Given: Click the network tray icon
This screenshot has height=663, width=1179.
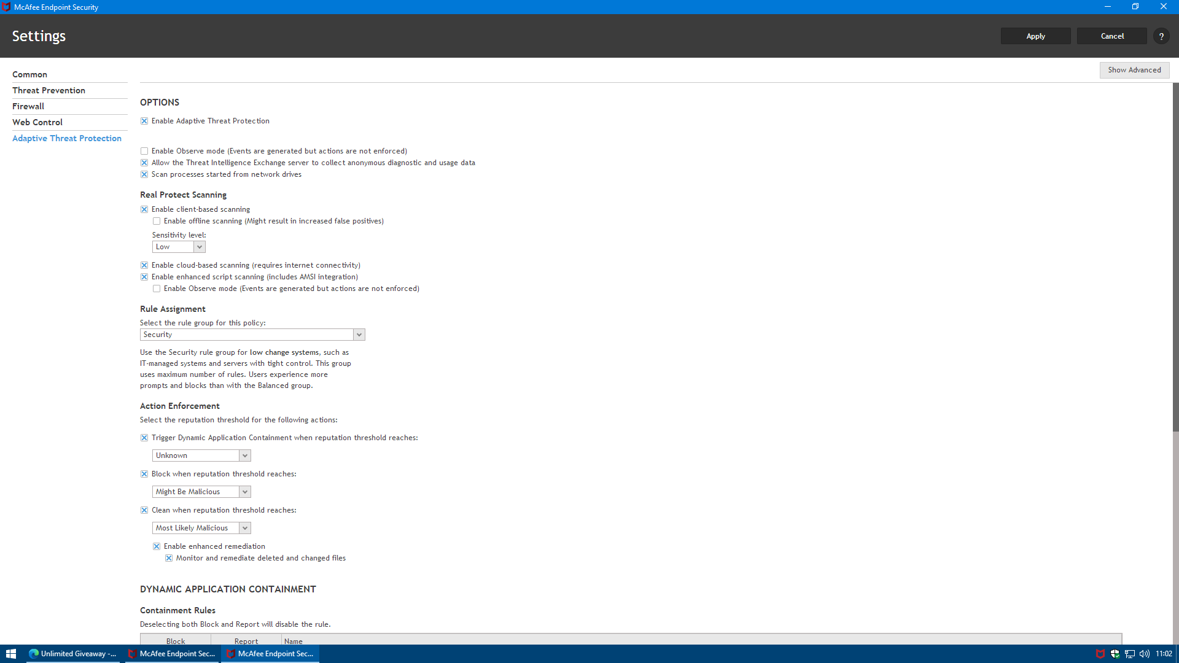Looking at the screenshot, I should 1129,654.
